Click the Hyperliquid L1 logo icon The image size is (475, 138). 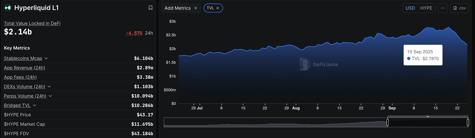click(x=8, y=8)
